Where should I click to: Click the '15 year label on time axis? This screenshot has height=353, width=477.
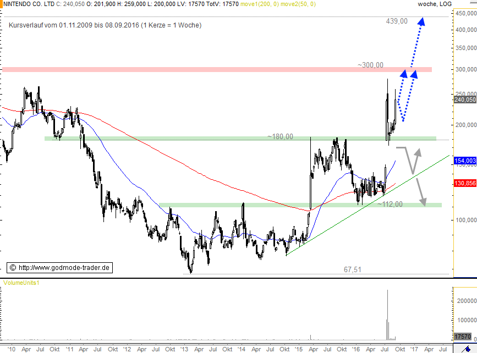298,349
